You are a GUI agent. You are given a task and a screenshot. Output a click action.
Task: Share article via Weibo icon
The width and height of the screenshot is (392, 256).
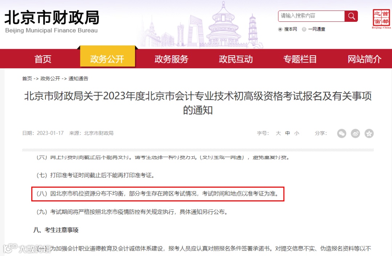click(355, 133)
